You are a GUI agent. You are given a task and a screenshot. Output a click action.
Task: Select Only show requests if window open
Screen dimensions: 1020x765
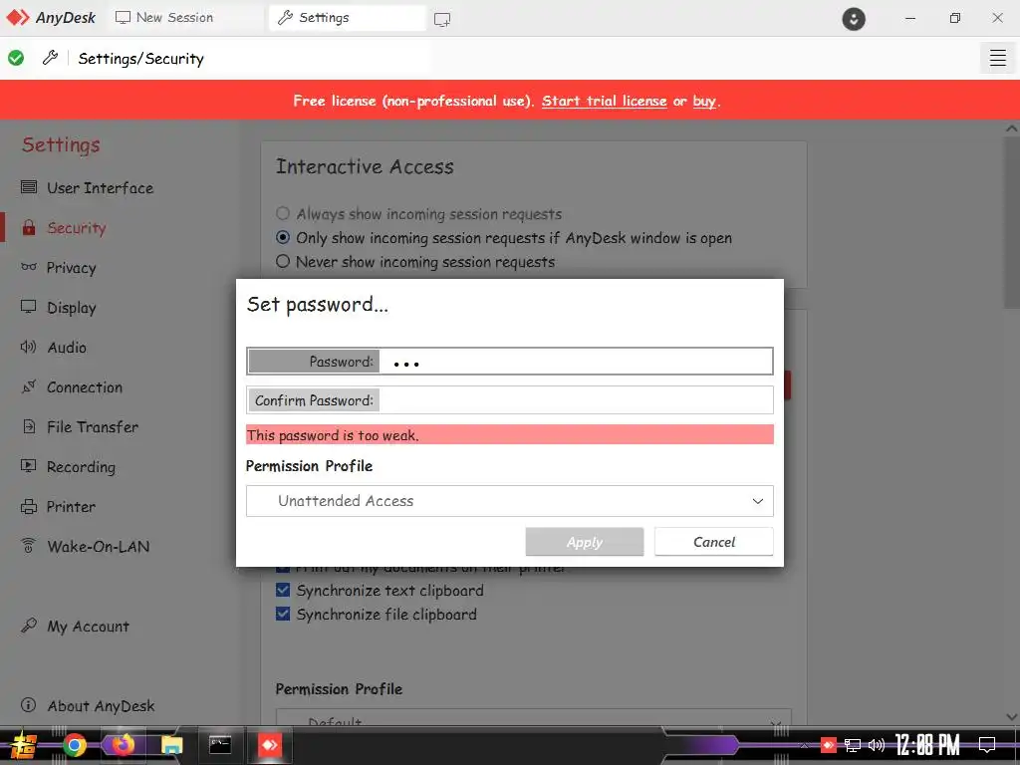[504, 238]
